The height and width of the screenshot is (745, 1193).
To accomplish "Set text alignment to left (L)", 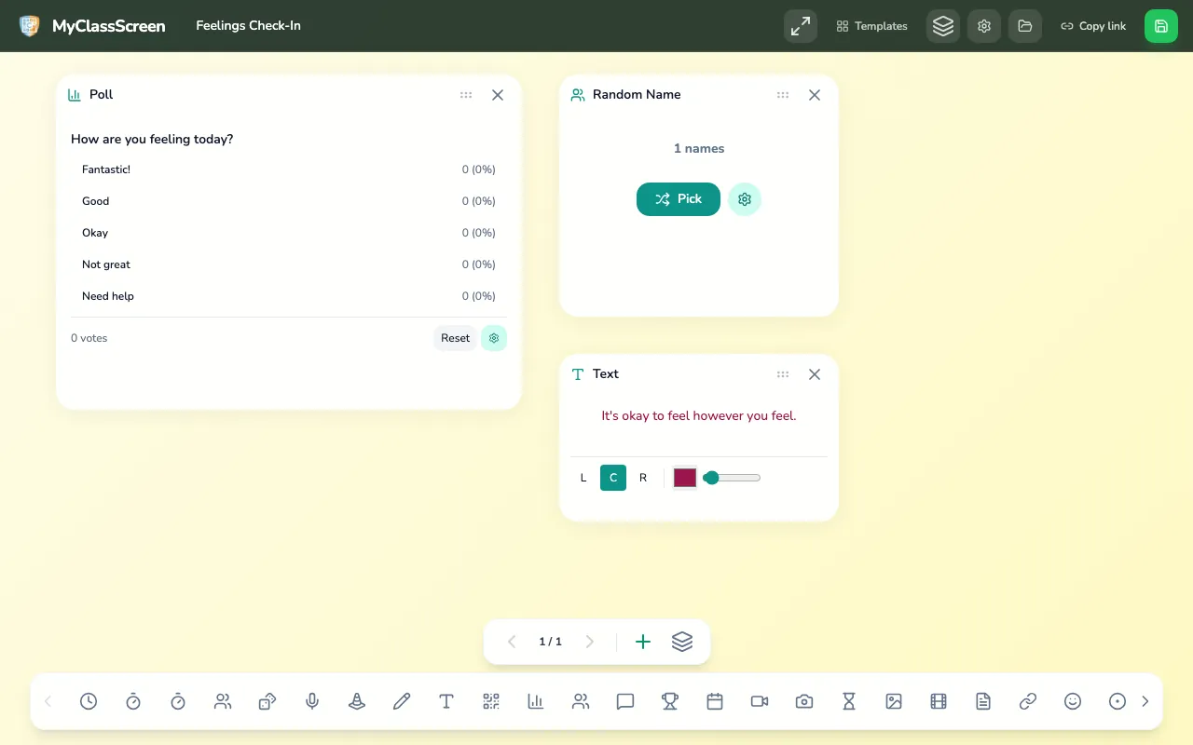I will pyautogui.click(x=583, y=478).
